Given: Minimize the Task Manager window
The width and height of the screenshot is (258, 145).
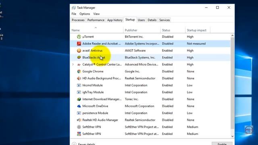Looking at the screenshot, I should [206, 8].
